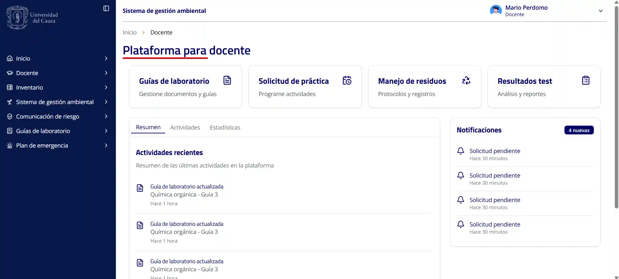Click the recycle icon on Manejo de residuos card

[x=466, y=80]
